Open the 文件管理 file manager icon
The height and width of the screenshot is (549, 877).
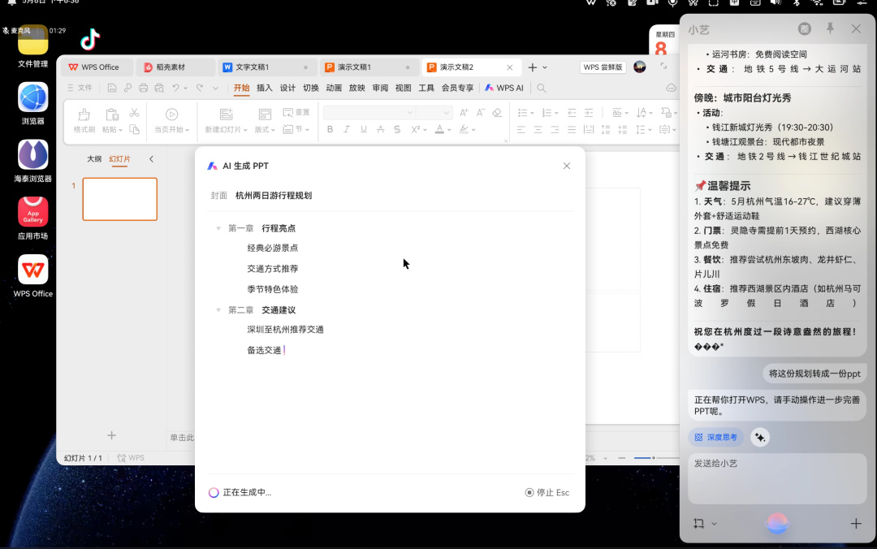tap(33, 40)
